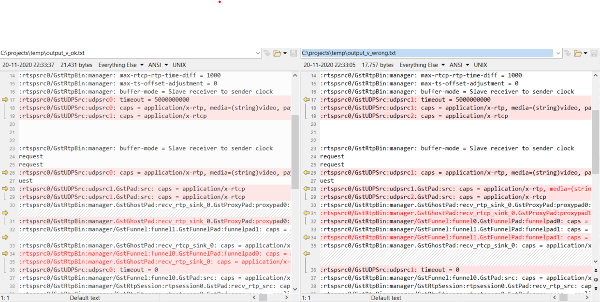Reload the right file with the curved arrow icon

(x=567, y=53)
